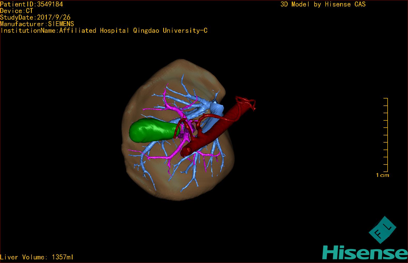This screenshot has height=263, width=408.
Task: Click the Liver Volume: 1357ml text
Action: (x=37, y=257)
